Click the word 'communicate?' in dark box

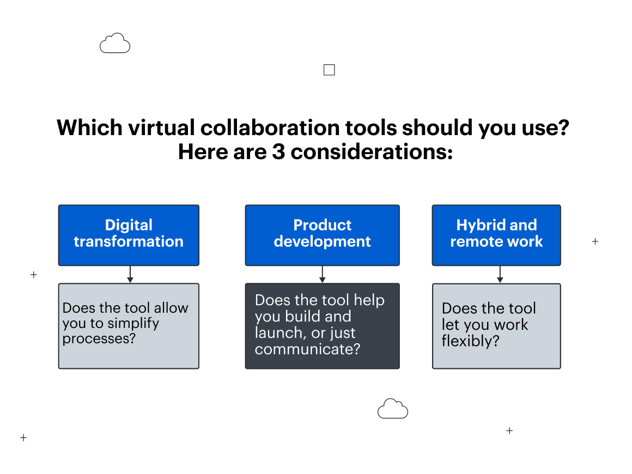(307, 349)
